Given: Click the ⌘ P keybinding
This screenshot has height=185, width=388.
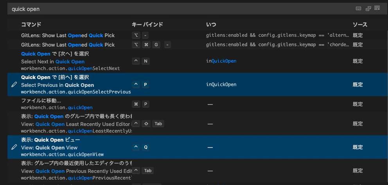Looking at the screenshot, I should (x=141, y=104).
